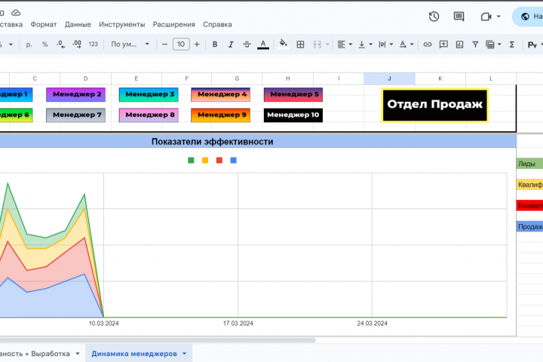This screenshot has width=543, height=362.
Task: Insert a chart from toolbar
Action: (459, 44)
